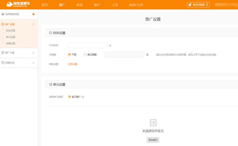Select the 不限 daily limit radio button
Viewport: 238px width, 146px height.
pos(70,54)
